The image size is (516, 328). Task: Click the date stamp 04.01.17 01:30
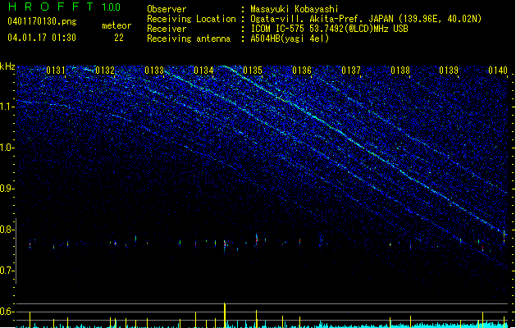pyautogui.click(x=42, y=38)
